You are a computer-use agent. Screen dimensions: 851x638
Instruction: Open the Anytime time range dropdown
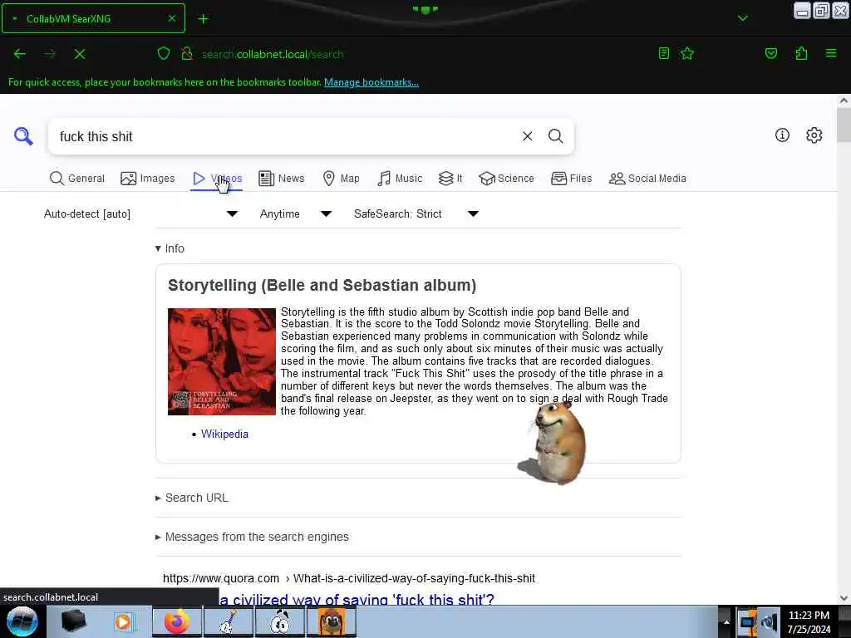(296, 213)
